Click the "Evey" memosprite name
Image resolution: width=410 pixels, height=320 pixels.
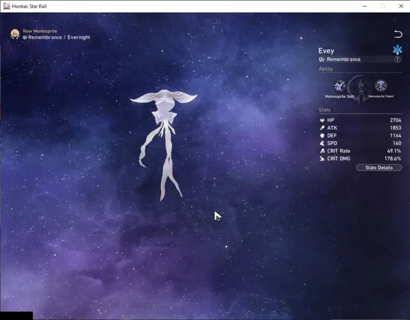point(326,51)
